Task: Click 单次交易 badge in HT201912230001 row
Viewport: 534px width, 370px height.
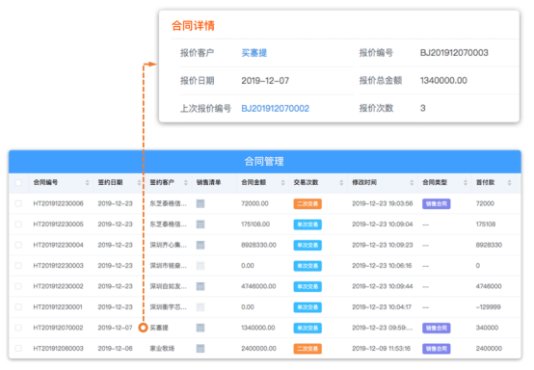Action: tap(307, 307)
